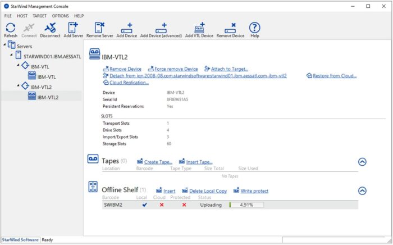Click the Add Server icon
This screenshot has width=393, height=245.
74,28
